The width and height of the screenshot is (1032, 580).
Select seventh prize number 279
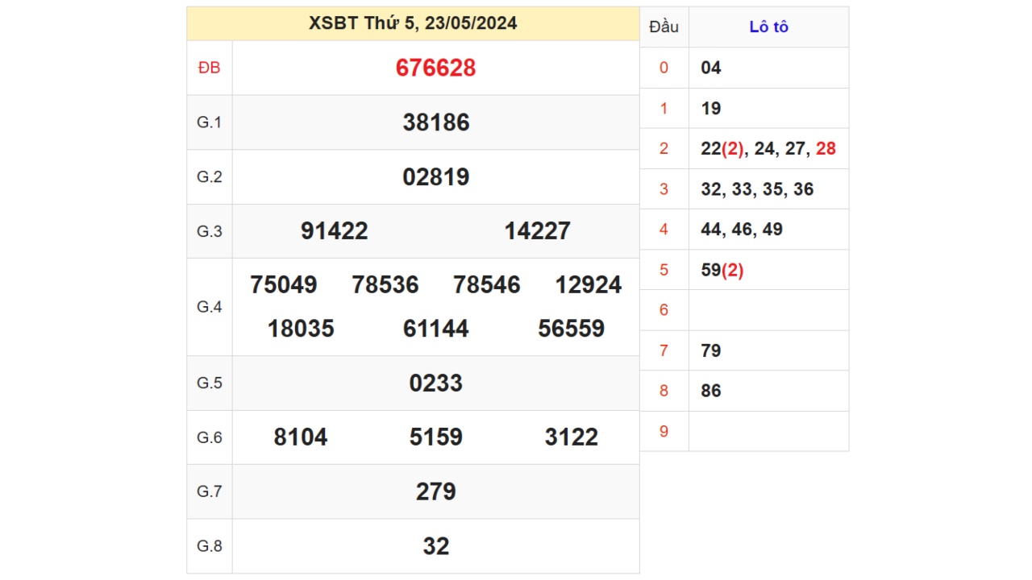pyautogui.click(x=435, y=491)
